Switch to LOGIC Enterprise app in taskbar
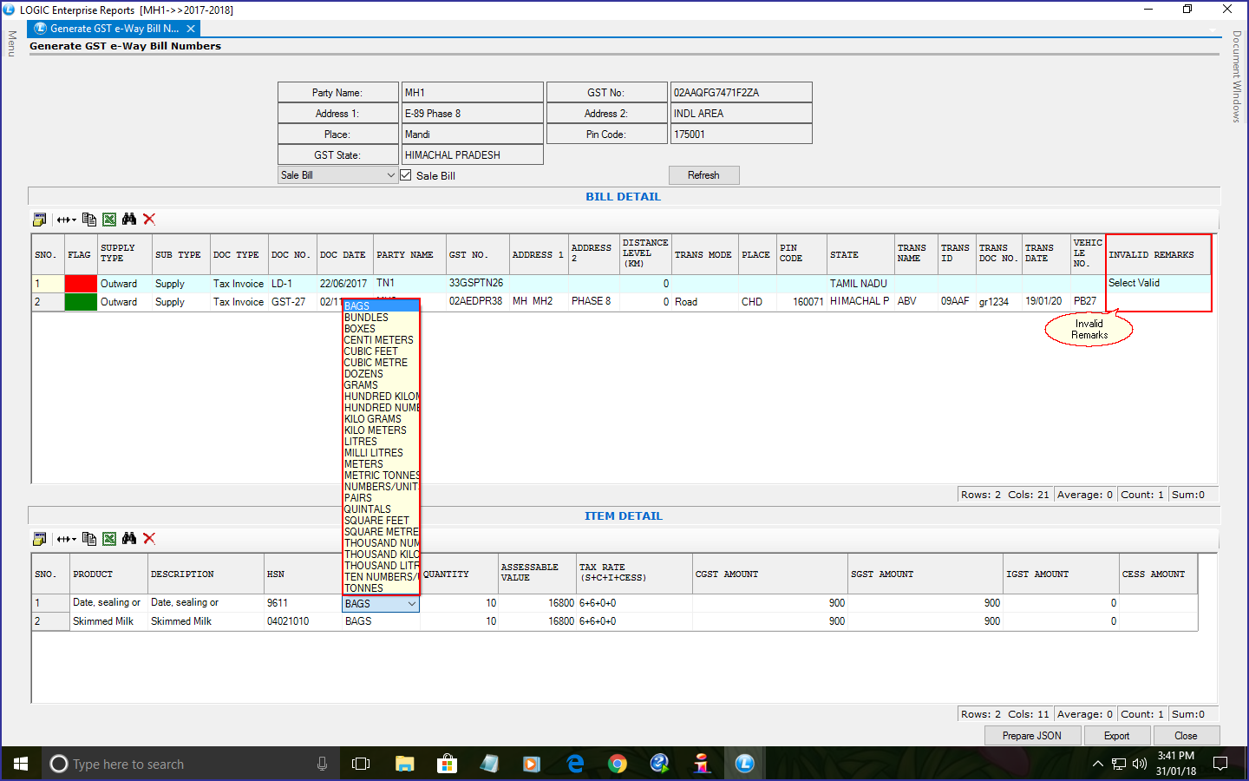Viewport: 1249px width, 781px height. [745, 764]
